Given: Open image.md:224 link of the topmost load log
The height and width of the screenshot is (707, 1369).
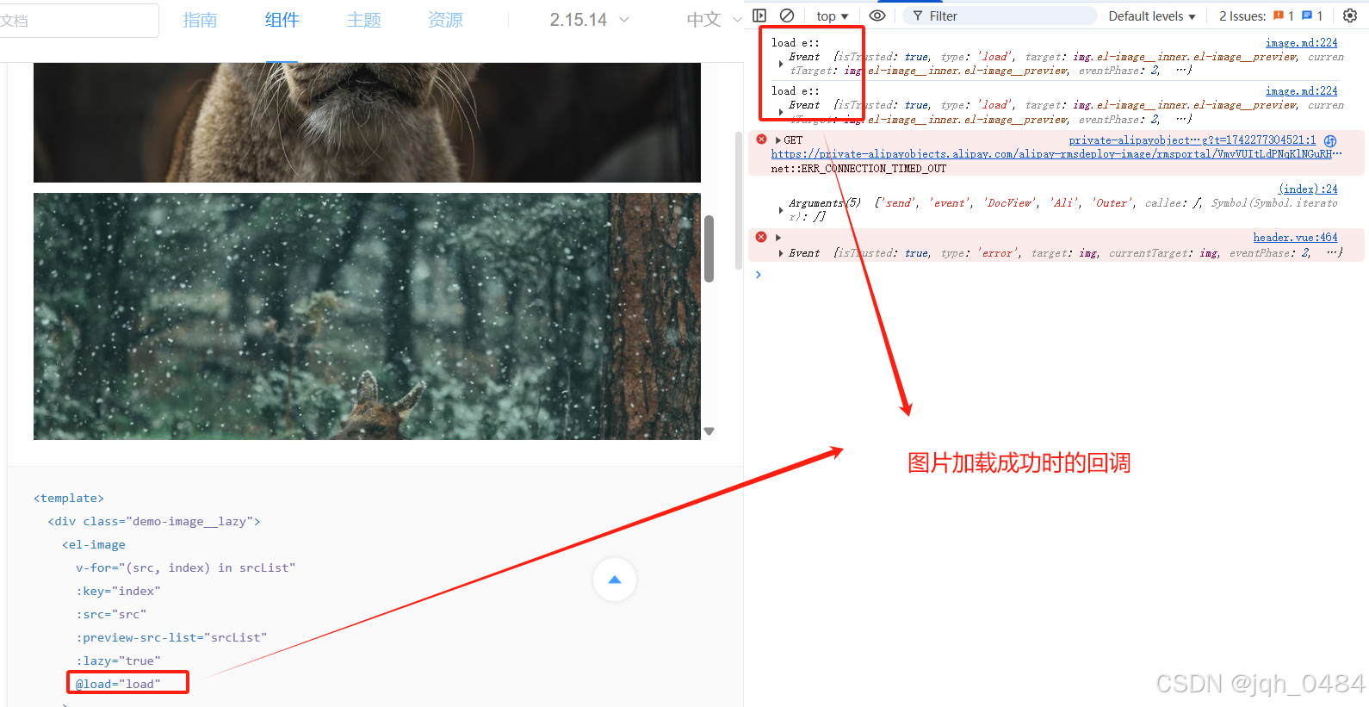Looking at the screenshot, I should [1301, 42].
